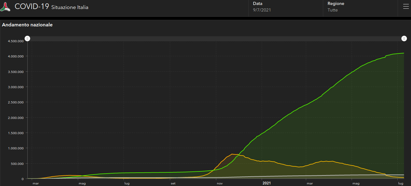This screenshot has width=411, height=186.
Task: Click the green curve's right end
Action: [404, 53]
